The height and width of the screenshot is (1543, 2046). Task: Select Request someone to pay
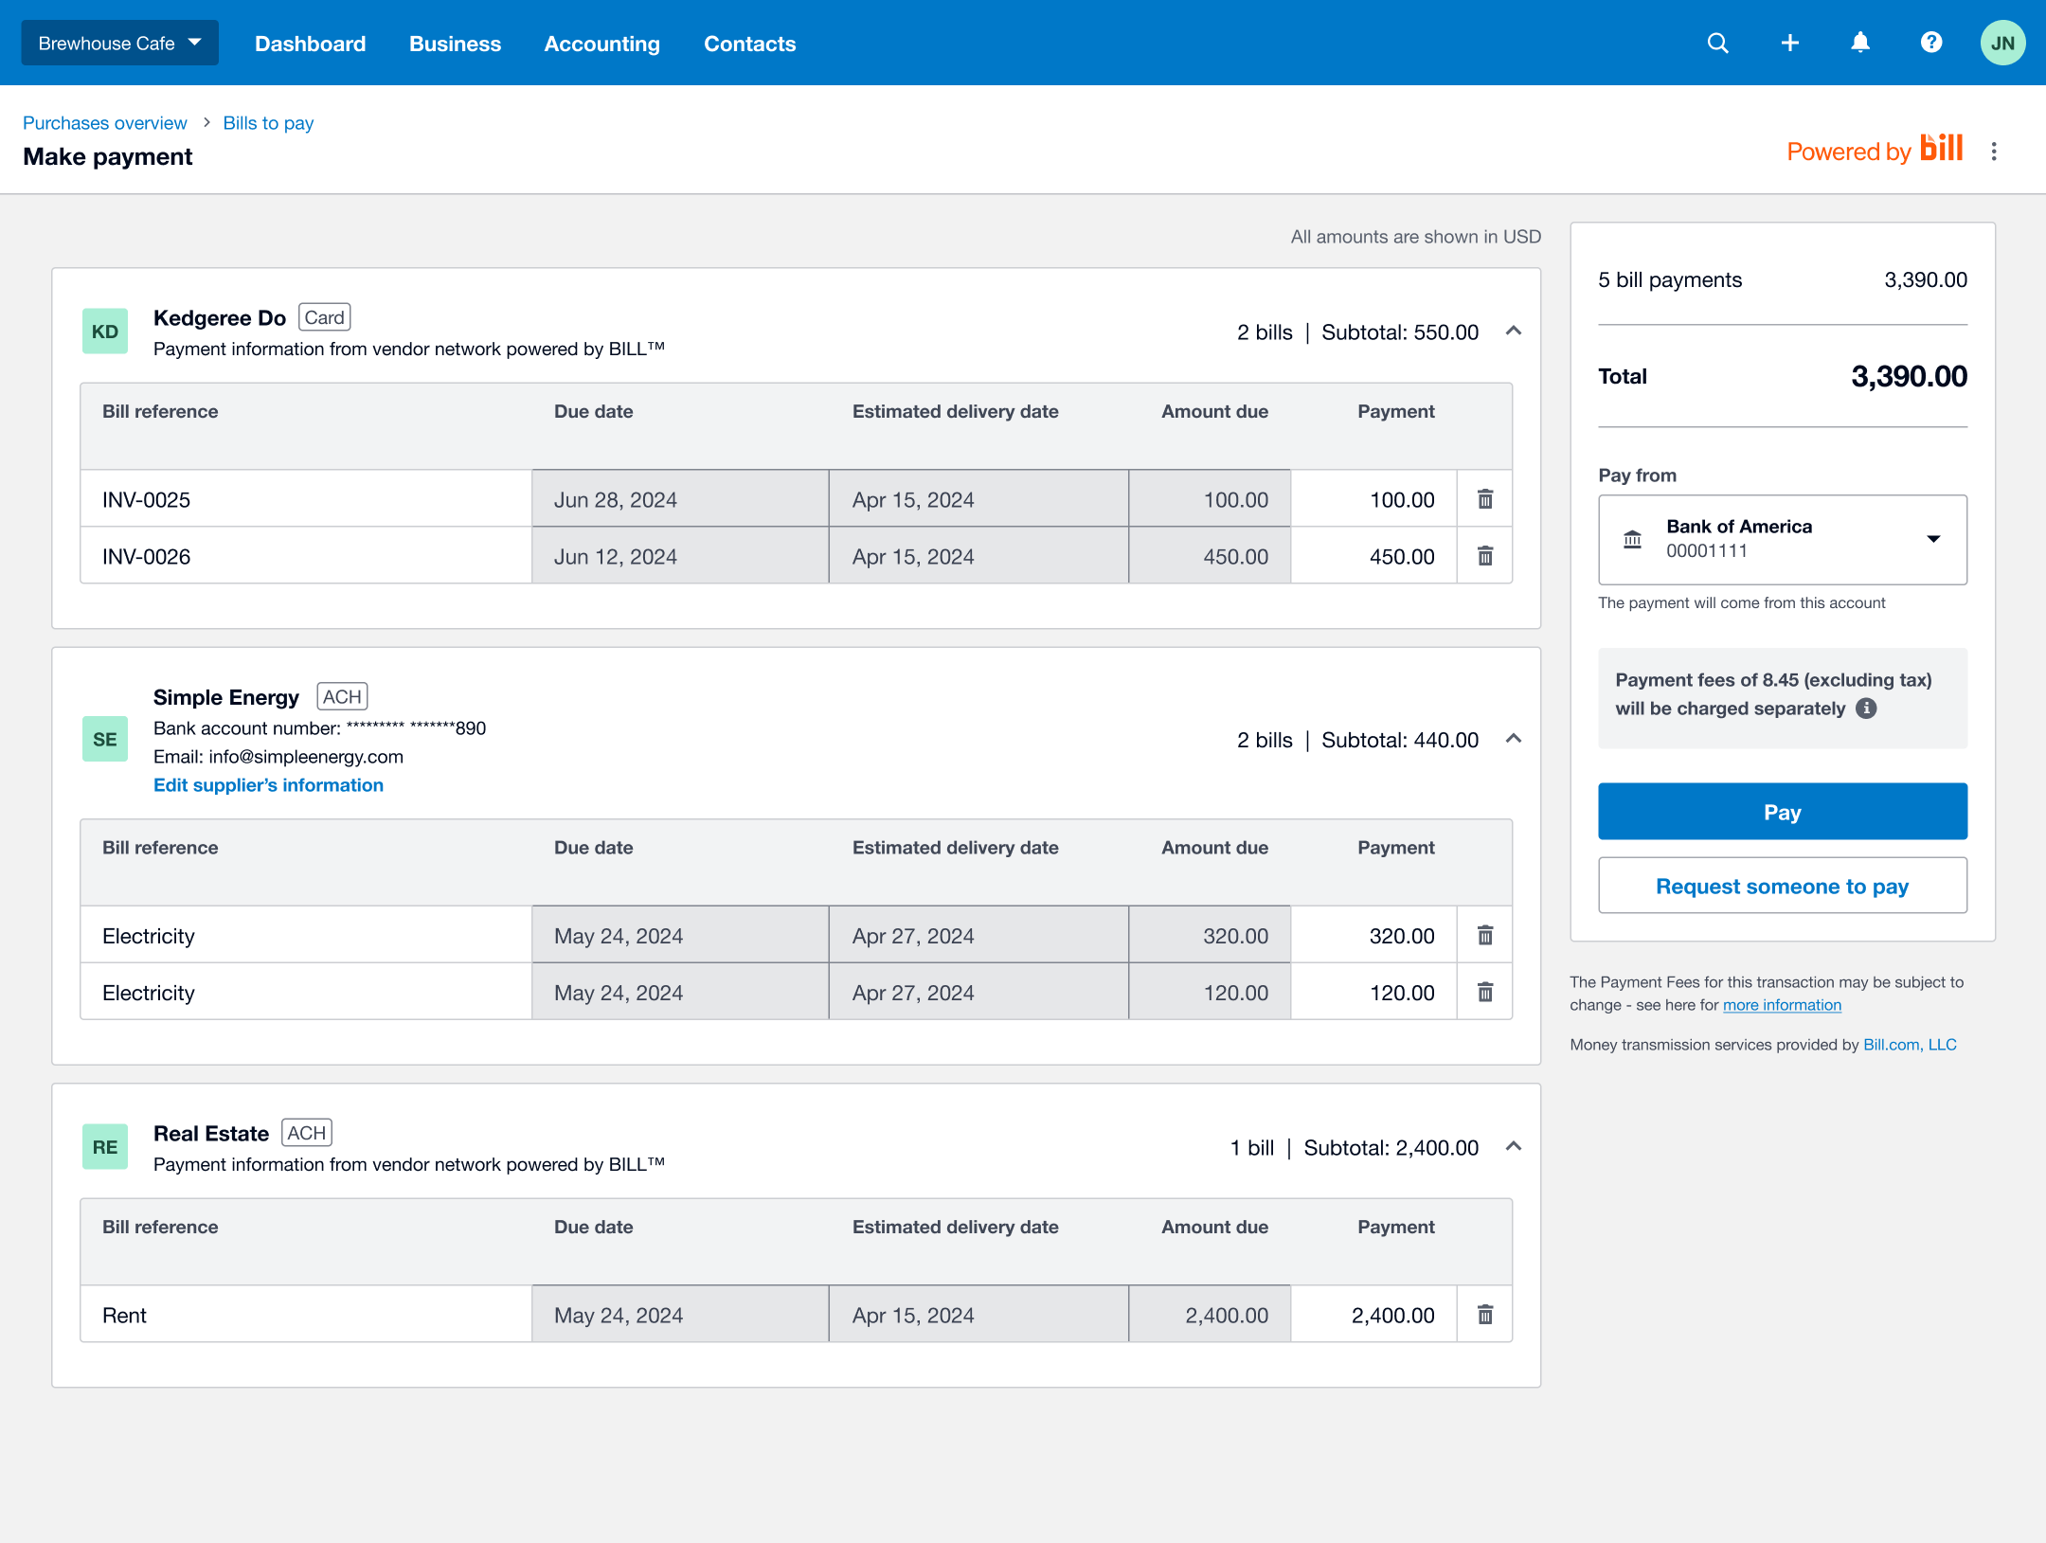[1782, 886]
